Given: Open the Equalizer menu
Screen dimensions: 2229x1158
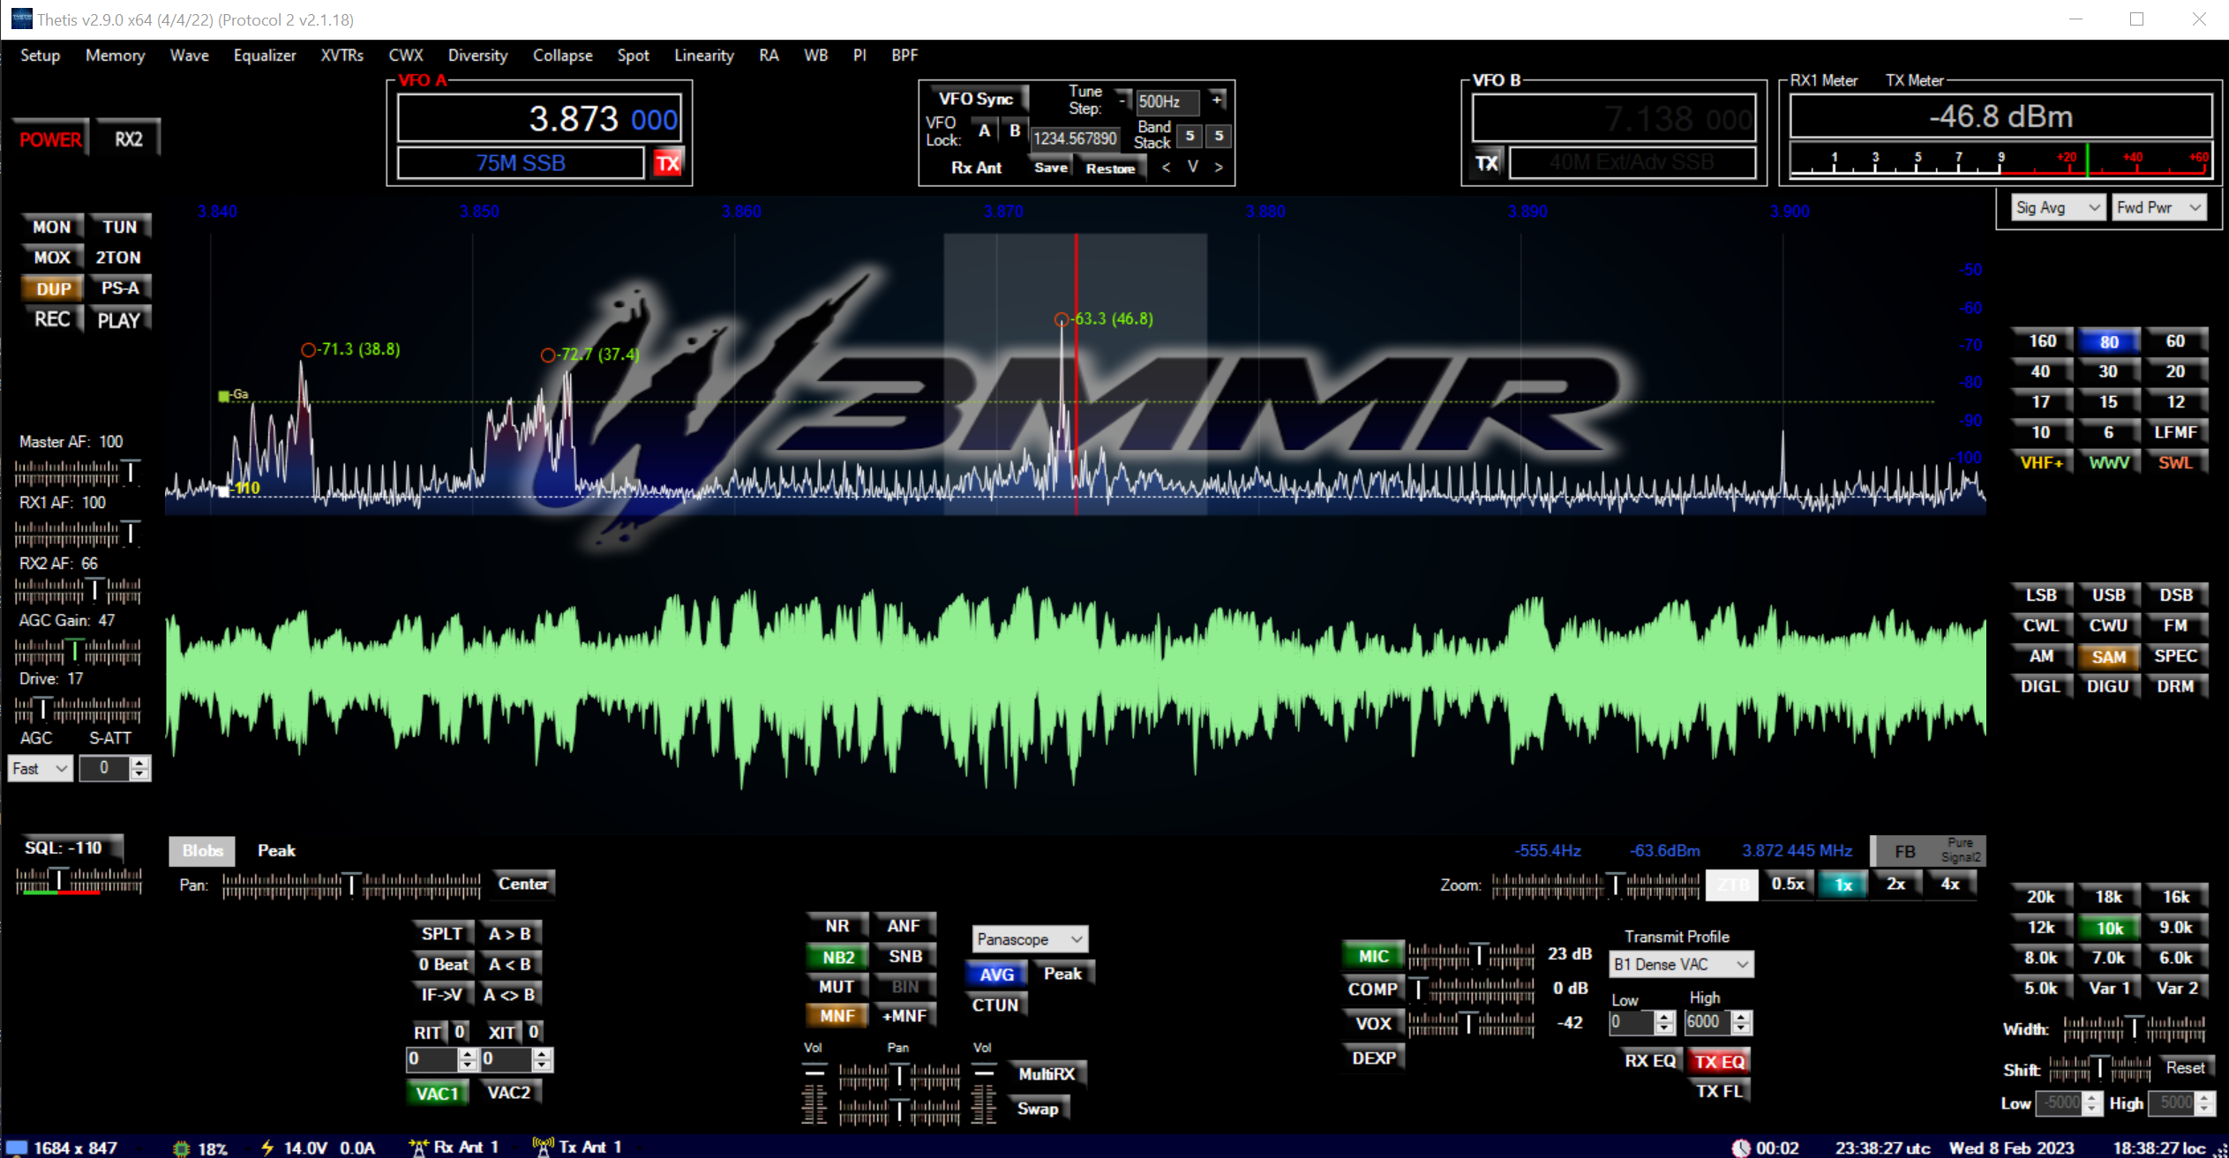Looking at the screenshot, I should (265, 56).
